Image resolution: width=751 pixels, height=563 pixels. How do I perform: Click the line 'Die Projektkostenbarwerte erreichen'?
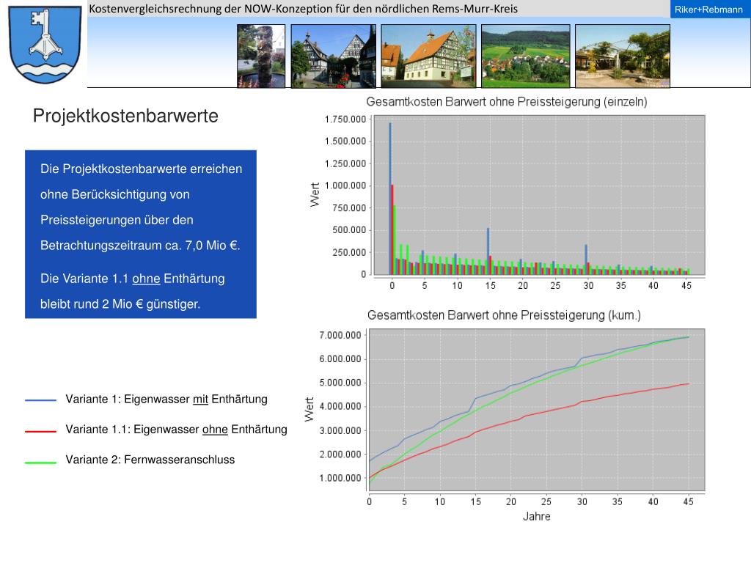point(142,169)
